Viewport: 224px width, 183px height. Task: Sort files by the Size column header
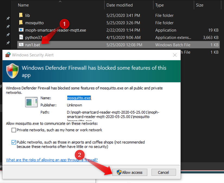tap(200, 5)
